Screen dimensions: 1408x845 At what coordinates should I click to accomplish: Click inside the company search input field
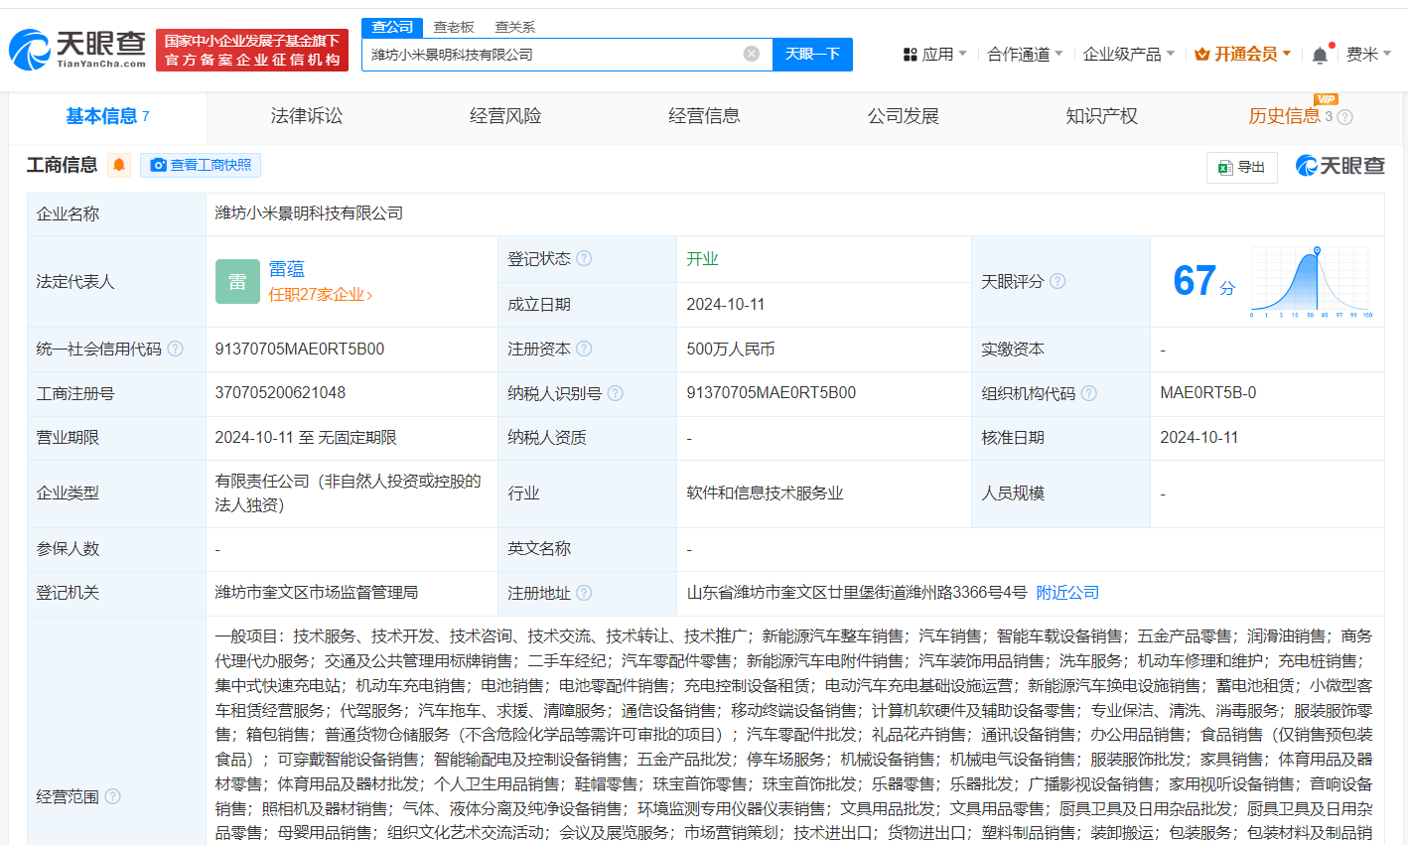(556, 54)
